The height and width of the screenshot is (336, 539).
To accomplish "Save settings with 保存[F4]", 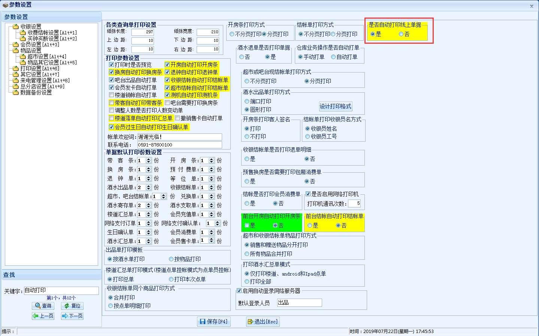I will coord(214,321).
